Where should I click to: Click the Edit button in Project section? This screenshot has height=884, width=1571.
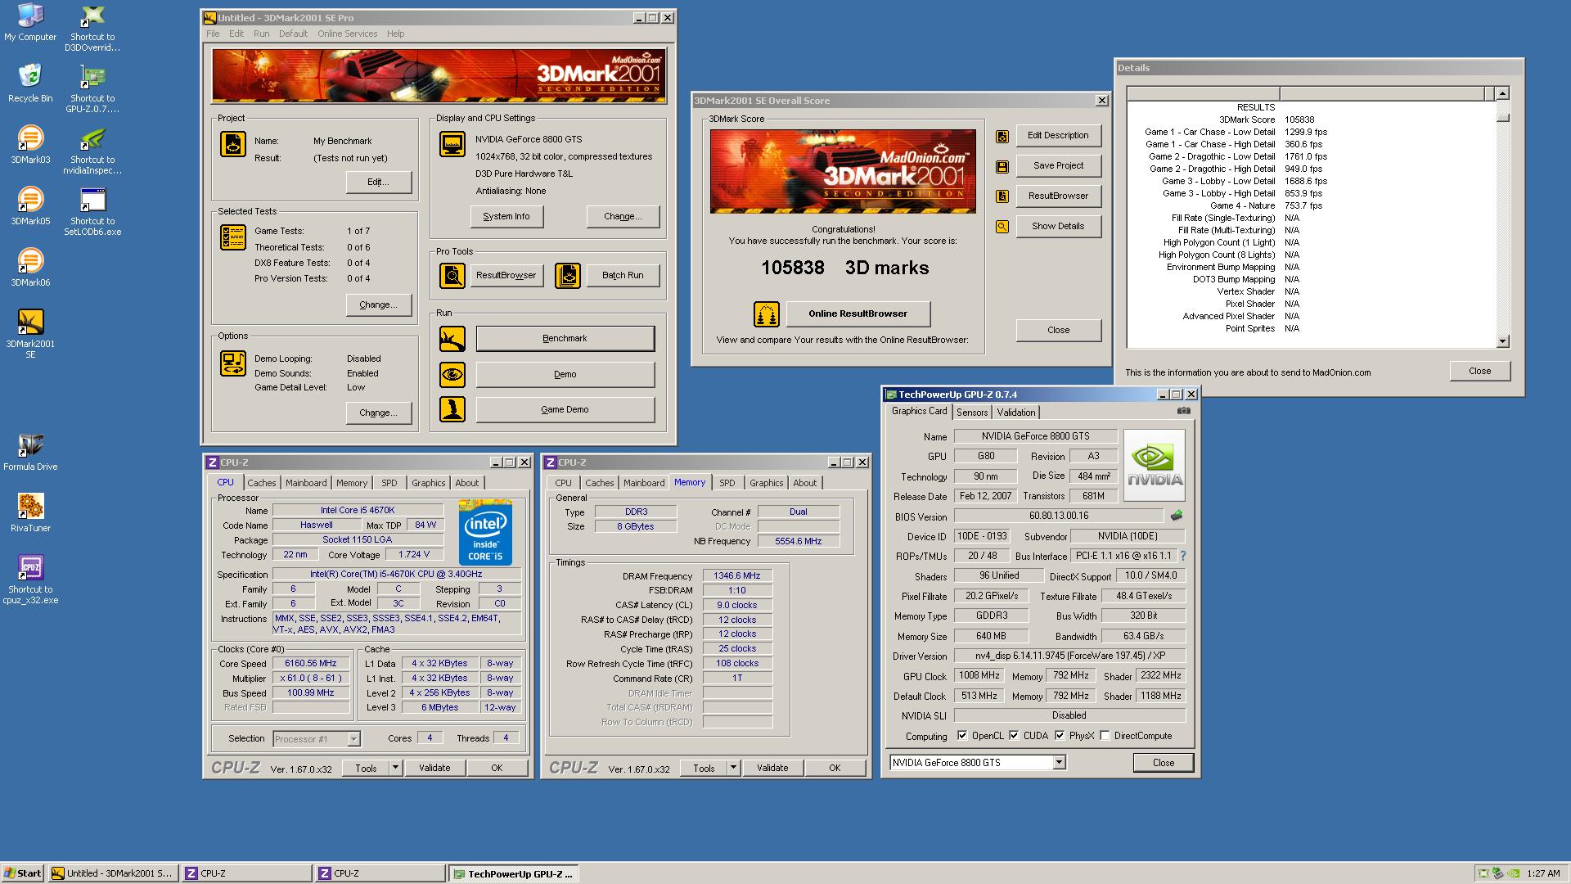pos(378,182)
